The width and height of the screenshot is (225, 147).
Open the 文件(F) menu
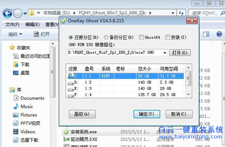pos(12,24)
